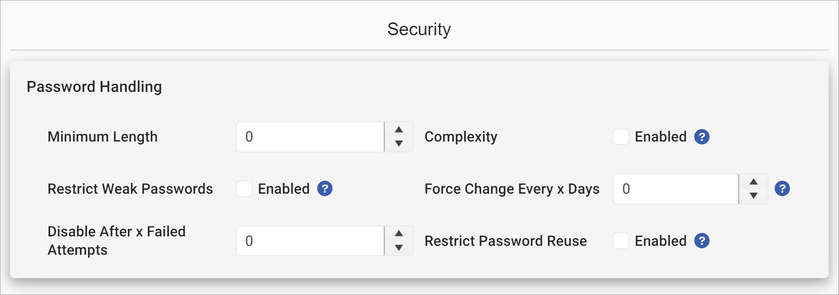This screenshot has height=295, width=839.
Task: Click the Minimum Length decrement arrow
Action: click(x=399, y=144)
